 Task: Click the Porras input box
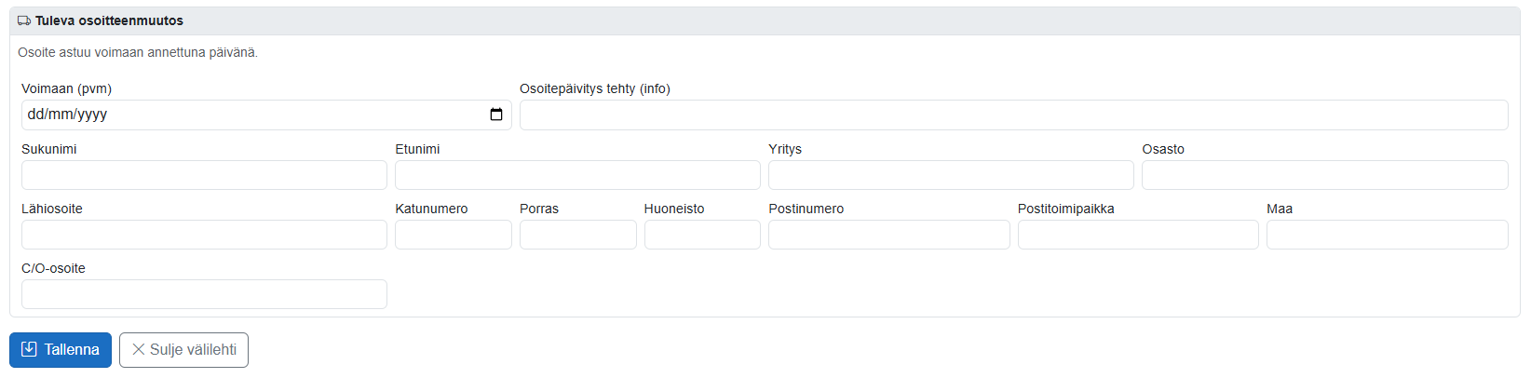click(x=578, y=235)
